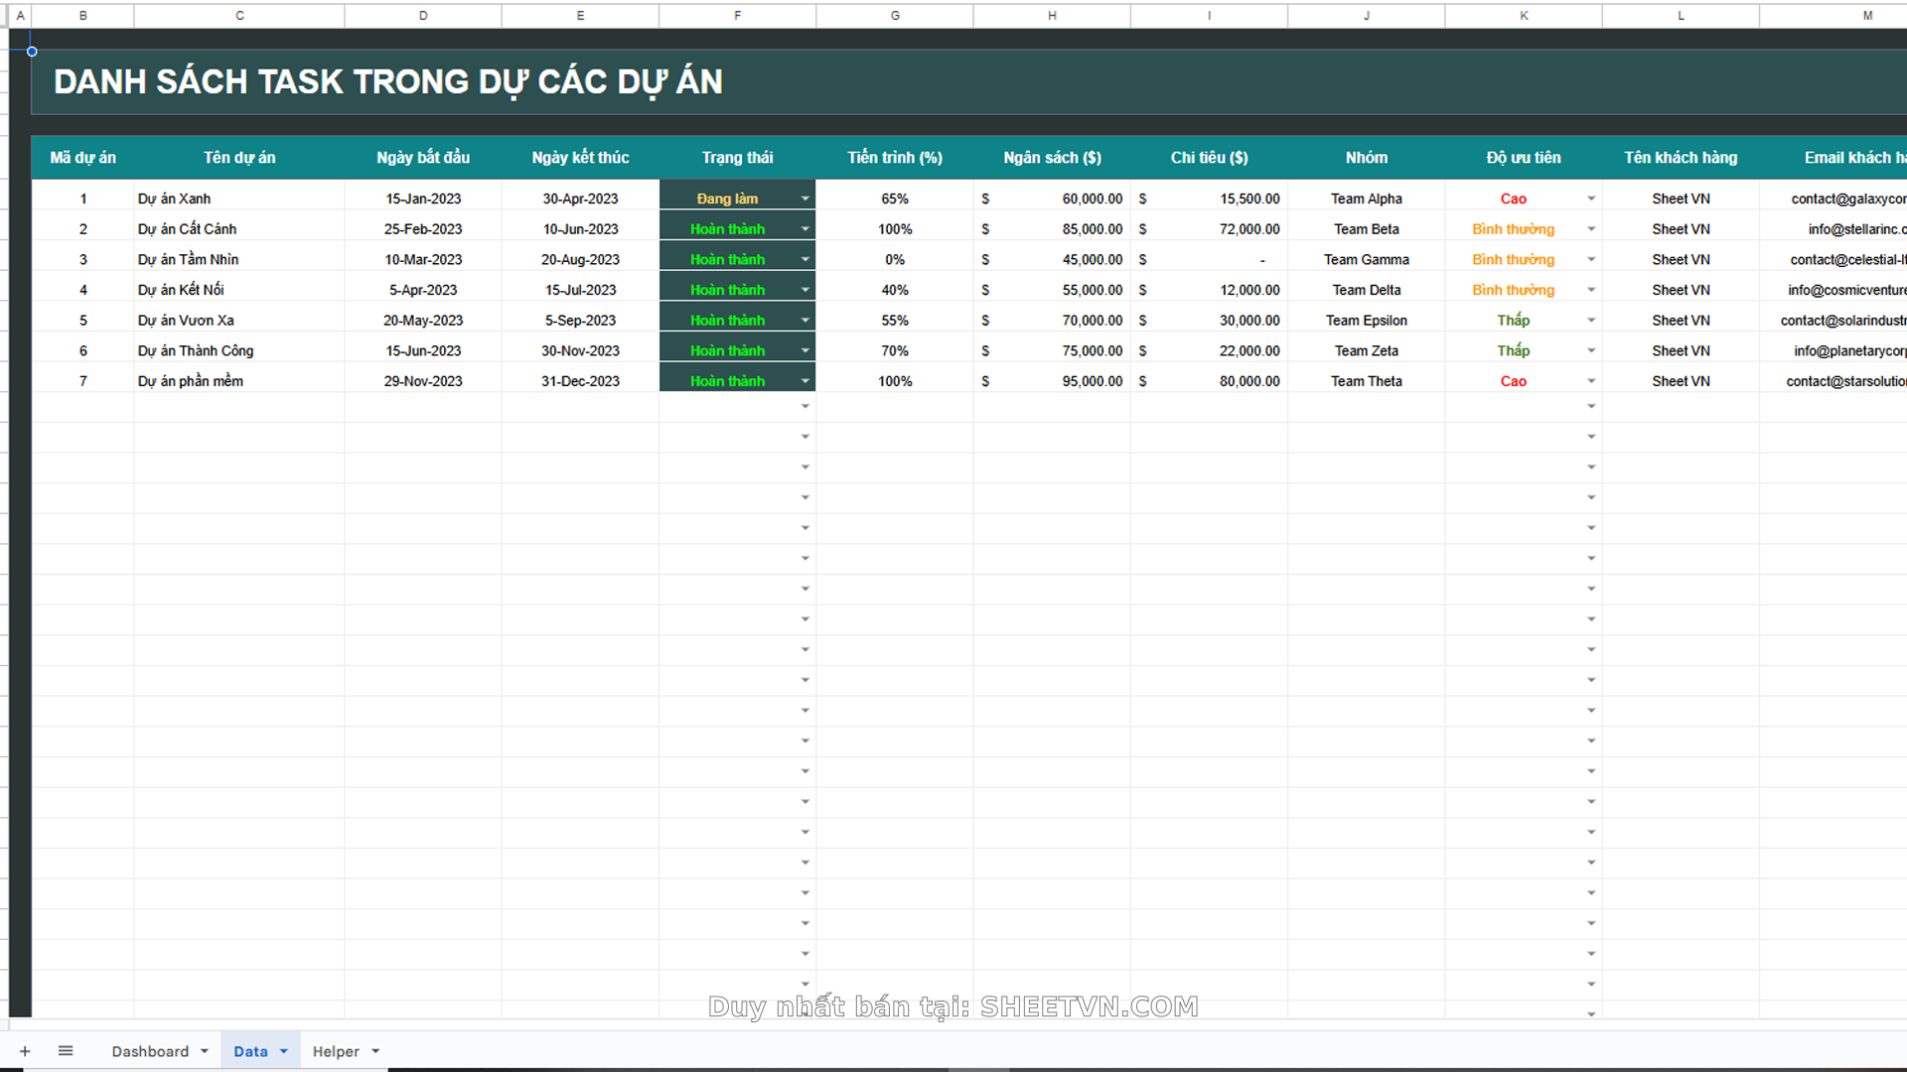Expand status dropdown for Dự án Xanh
1907x1072 pixels.
pos(805,199)
